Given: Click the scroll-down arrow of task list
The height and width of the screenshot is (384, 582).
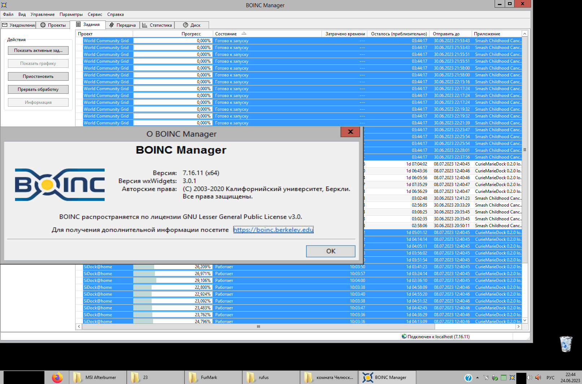Looking at the screenshot, I should (525, 320).
